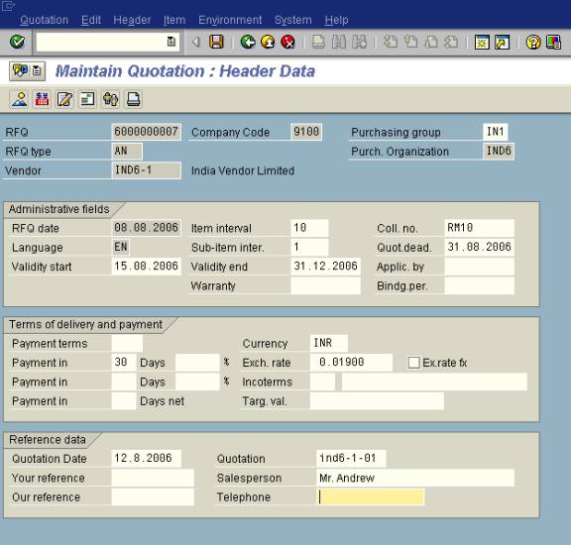Image resolution: width=571 pixels, height=545 pixels.
Task: Click the Payment terms input field
Action: tap(127, 343)
